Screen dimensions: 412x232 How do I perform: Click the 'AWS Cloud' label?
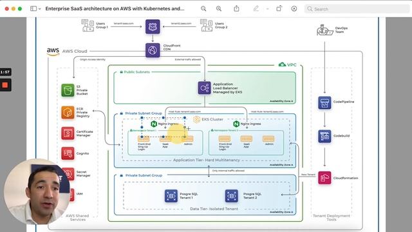coord(75,52)
